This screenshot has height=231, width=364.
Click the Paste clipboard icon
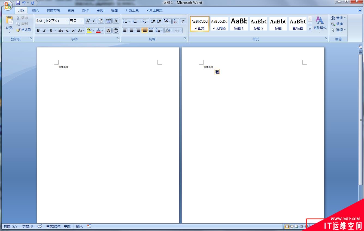click(x=9, y=20)
